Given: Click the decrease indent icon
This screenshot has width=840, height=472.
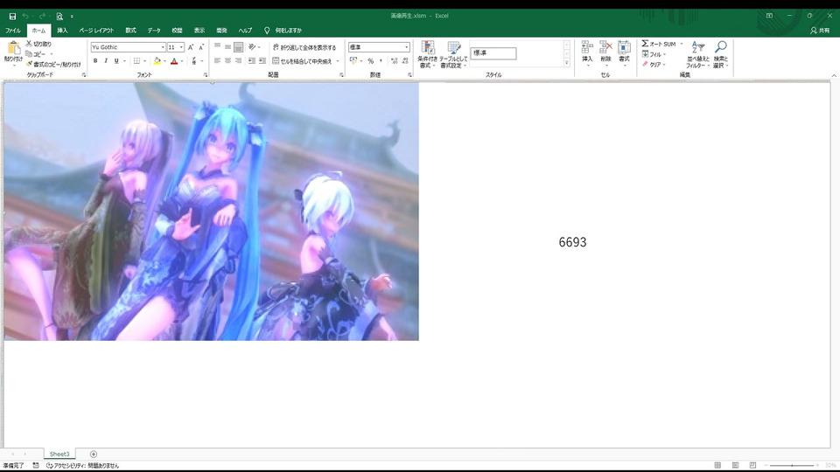Looking at the screenshot, I should pos(252,61).
